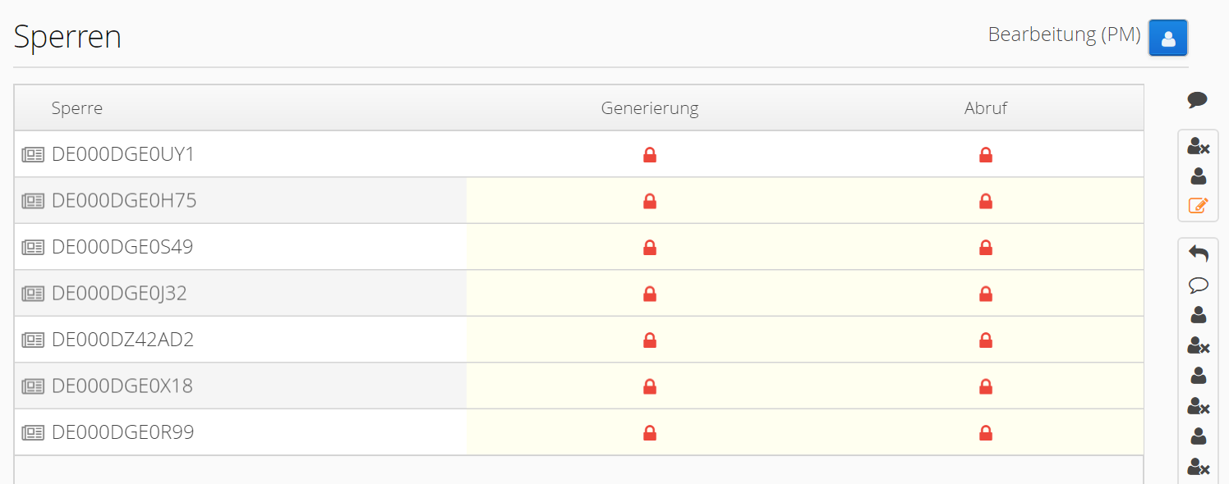Open the outlined speech bubble icon

[1198, 285]
